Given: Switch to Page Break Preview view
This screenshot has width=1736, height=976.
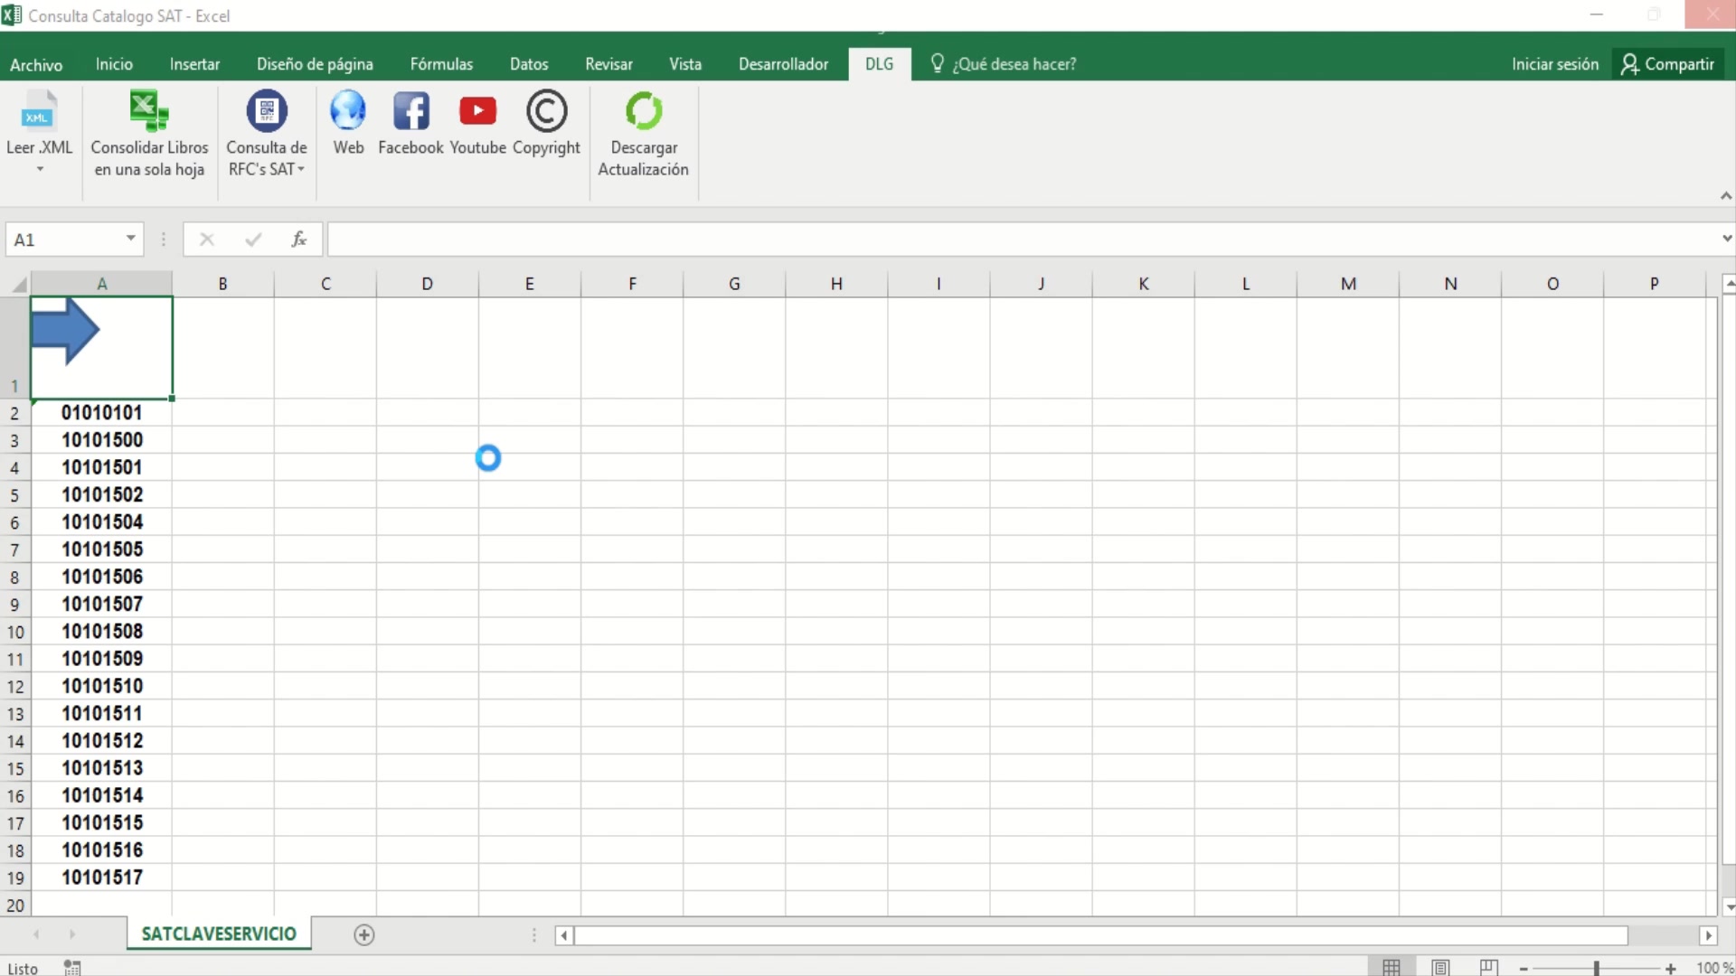Looking at the screenshot, I should click(1488, 967).
